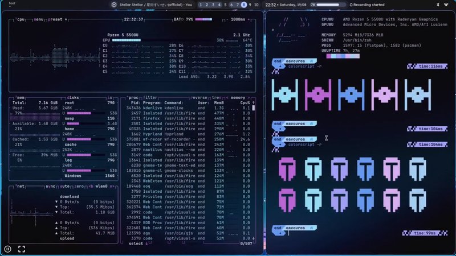Switch to workspace 5 in top bar
This screenshot has height=256, width=456.
click(x=224, y=4)
